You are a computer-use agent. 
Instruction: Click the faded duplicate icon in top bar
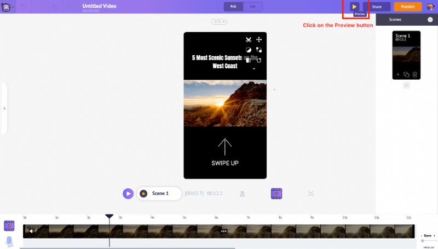tap(55, 7)
